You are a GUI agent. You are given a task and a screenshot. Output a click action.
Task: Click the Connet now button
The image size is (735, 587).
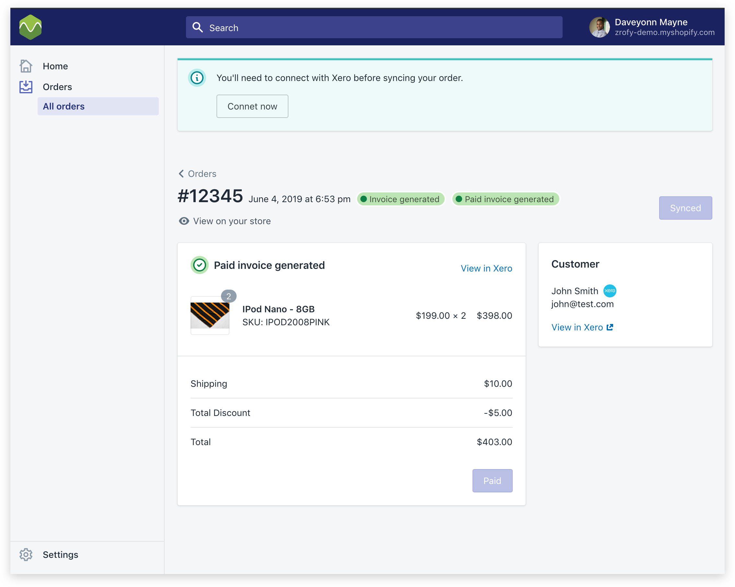[x=252, y=106]
